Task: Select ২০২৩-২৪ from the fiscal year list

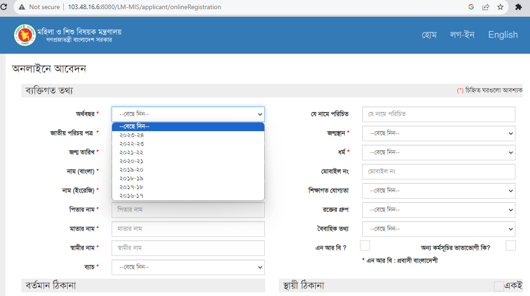Action: click(x=132, y=135)
